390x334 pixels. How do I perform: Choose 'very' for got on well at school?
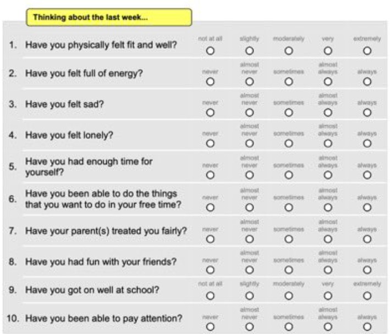click(x=328, y=296)
